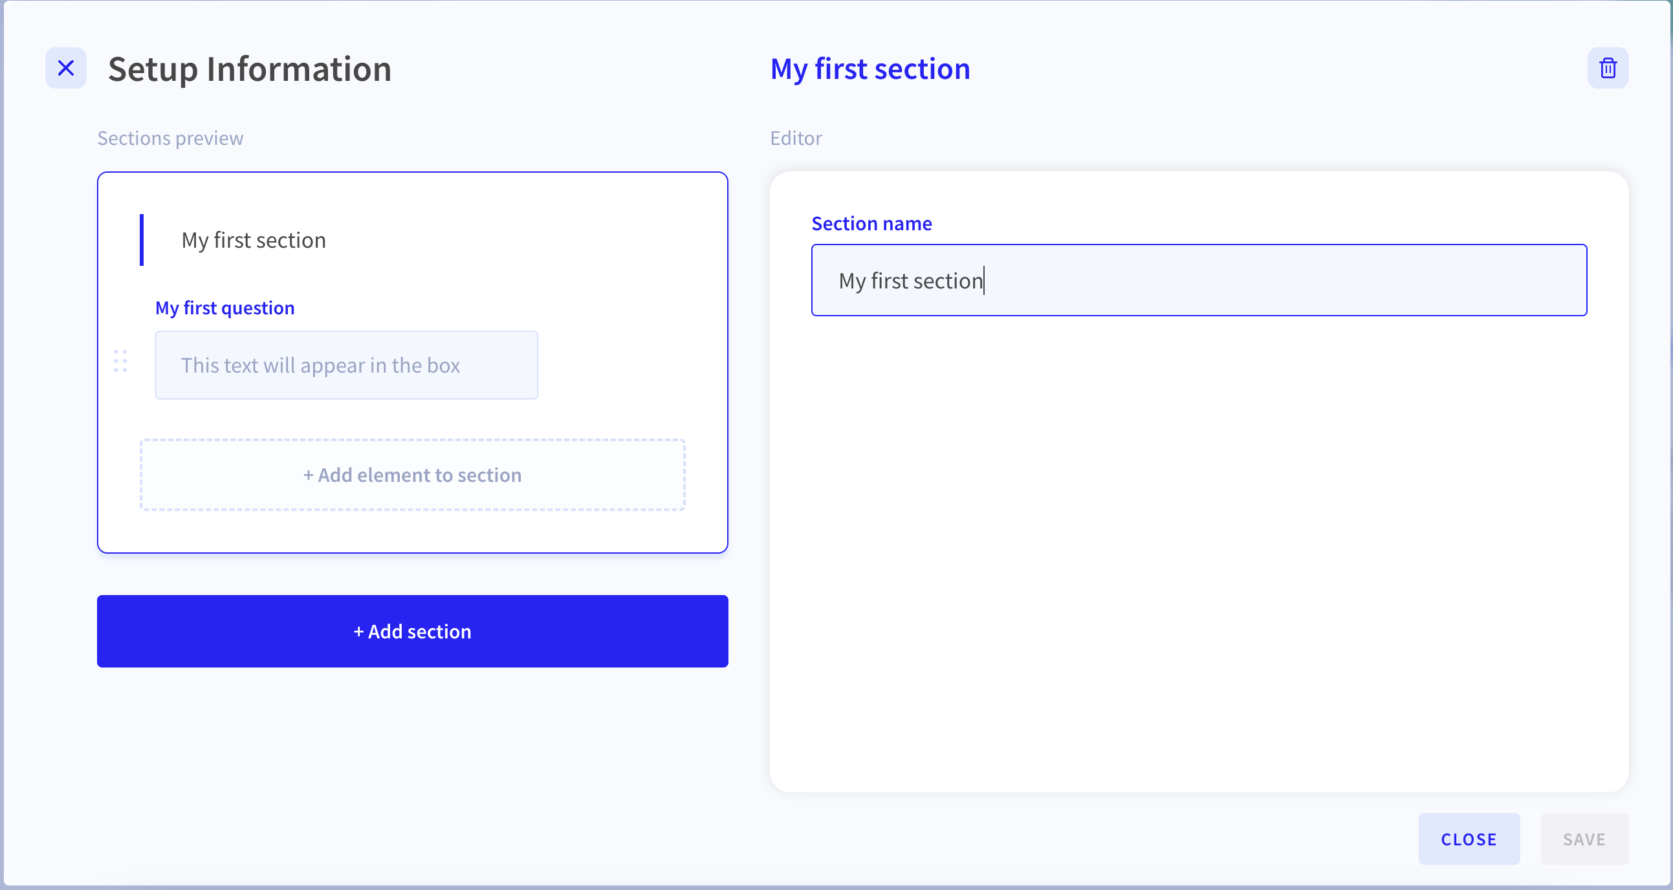Select My first section title in preview
The image size is (1673, 890).
click(254, 240)
